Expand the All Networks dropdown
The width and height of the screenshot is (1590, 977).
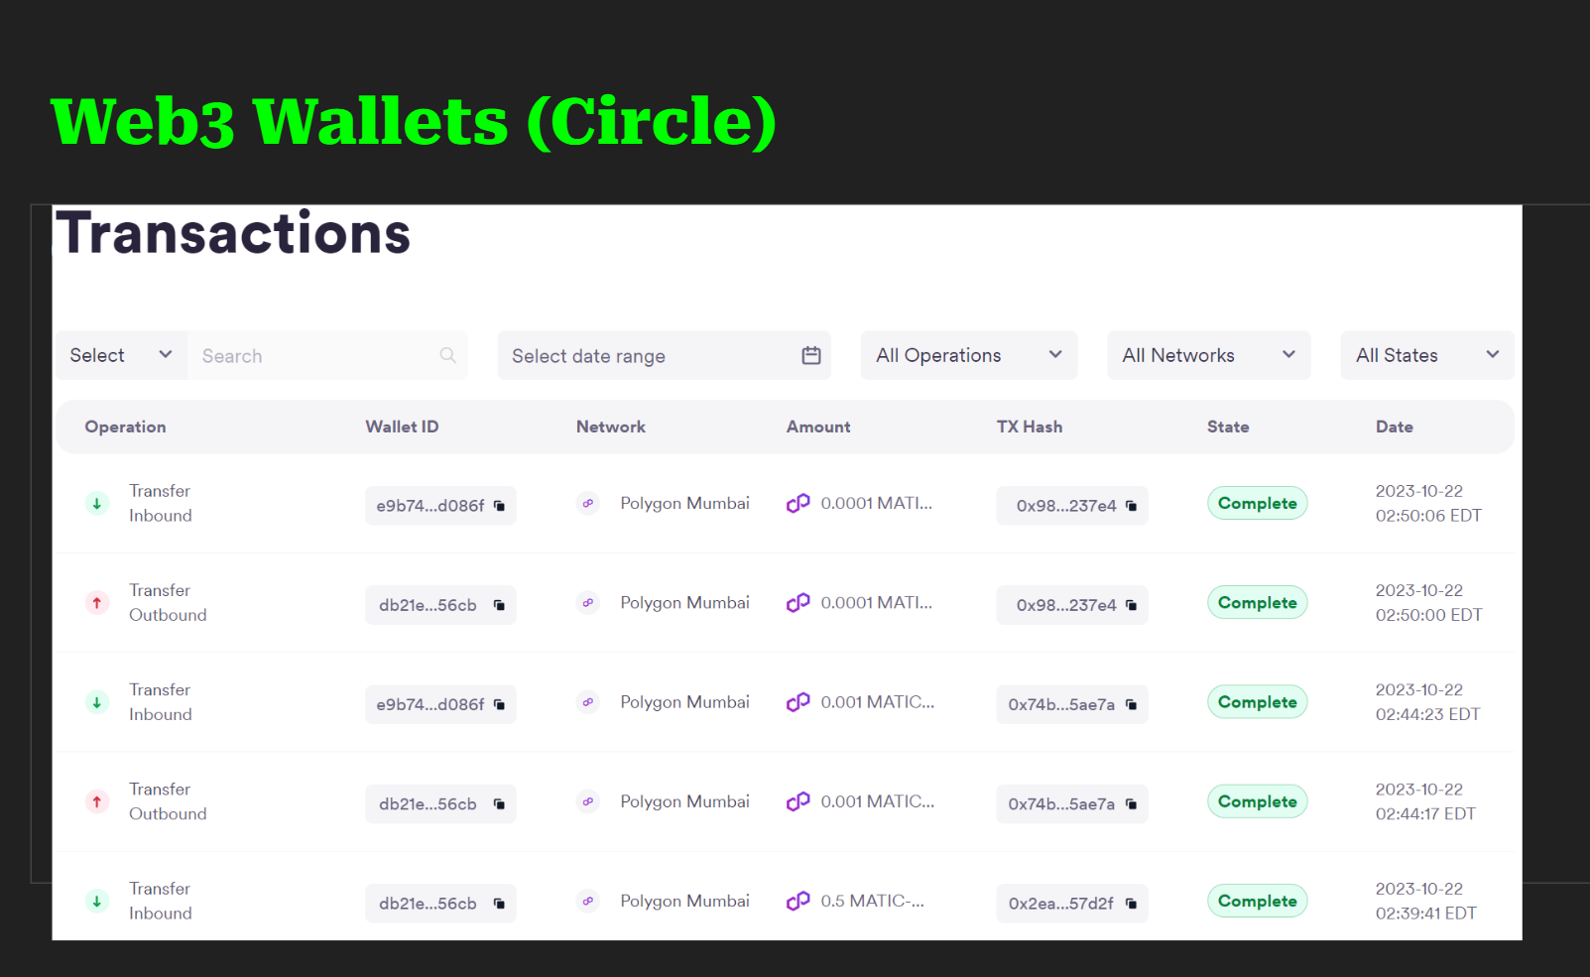coord(1209,355)
